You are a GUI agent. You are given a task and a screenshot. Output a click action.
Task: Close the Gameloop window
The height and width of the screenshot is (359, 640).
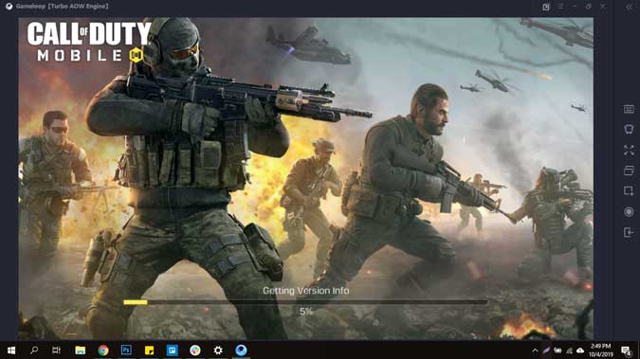603,7
